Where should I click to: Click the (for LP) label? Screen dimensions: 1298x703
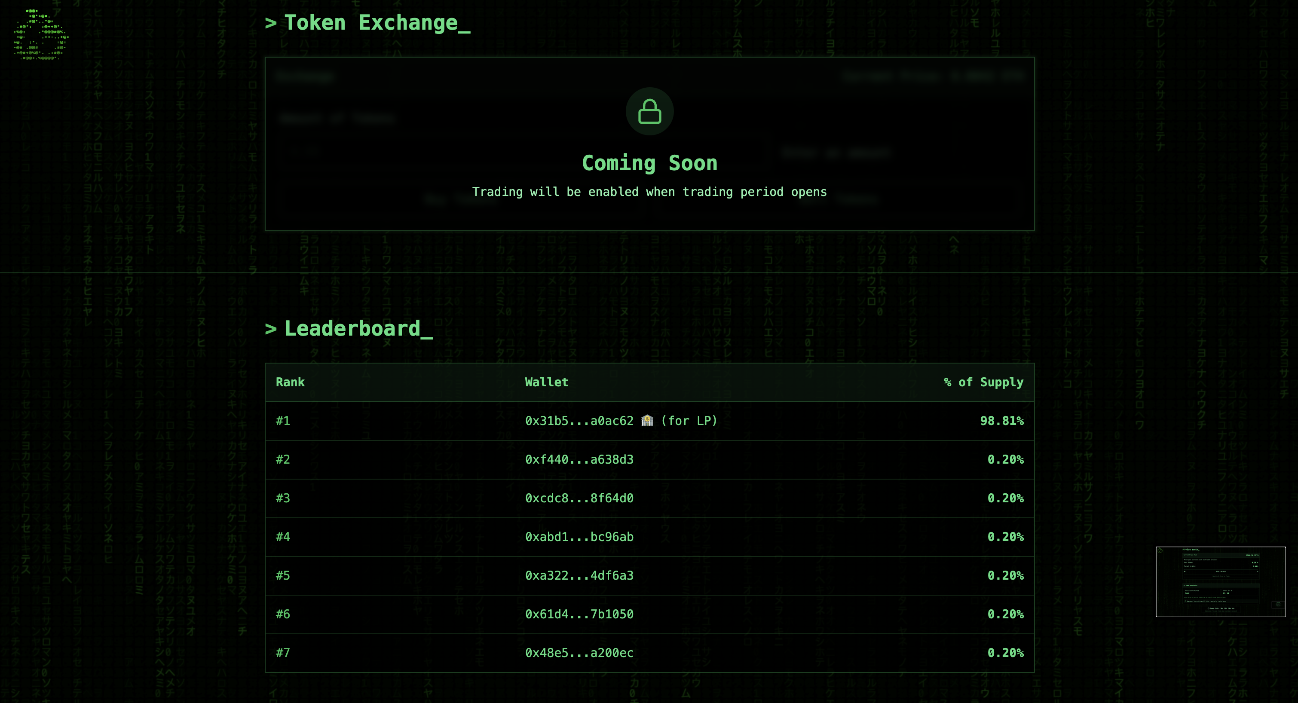coord(689,421)
